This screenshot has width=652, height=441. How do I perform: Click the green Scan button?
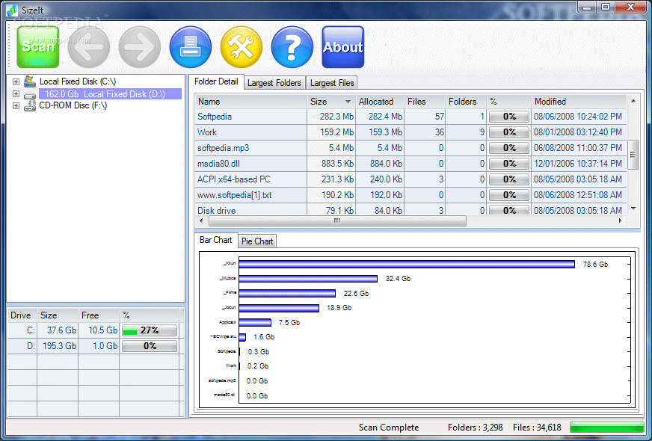(x=38, y=47)
